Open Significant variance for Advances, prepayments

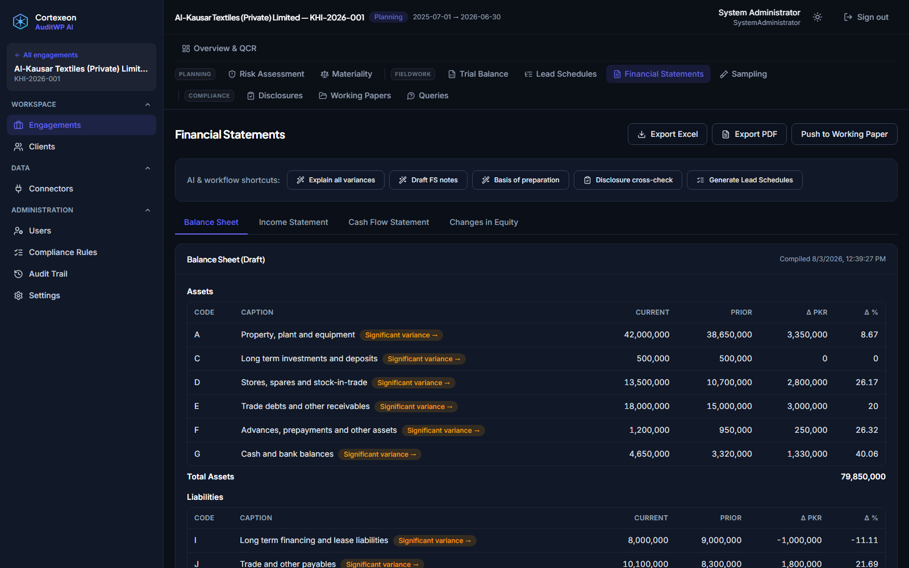point(443,431)
